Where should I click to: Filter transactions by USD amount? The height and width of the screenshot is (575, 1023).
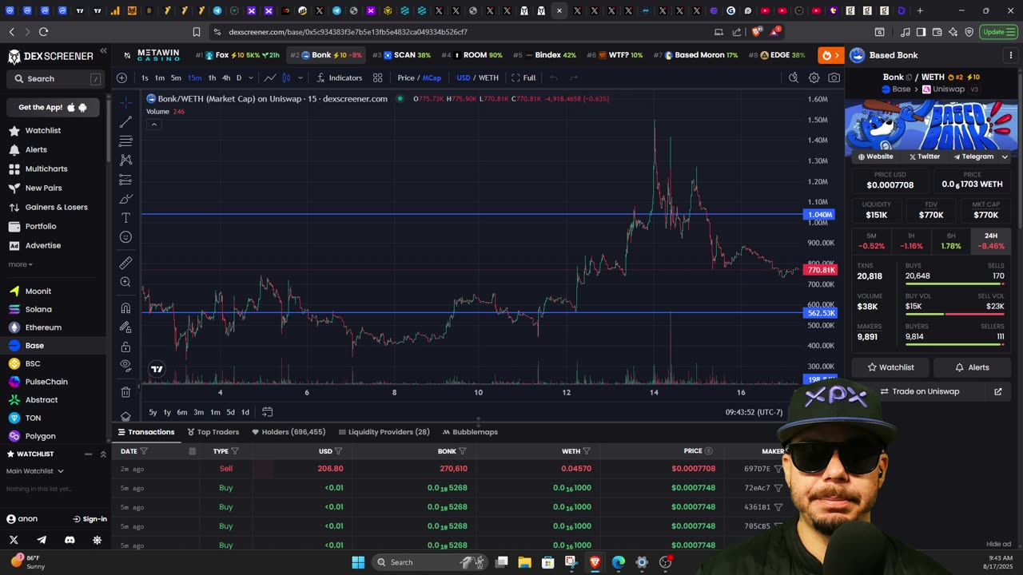coord(339,451)
